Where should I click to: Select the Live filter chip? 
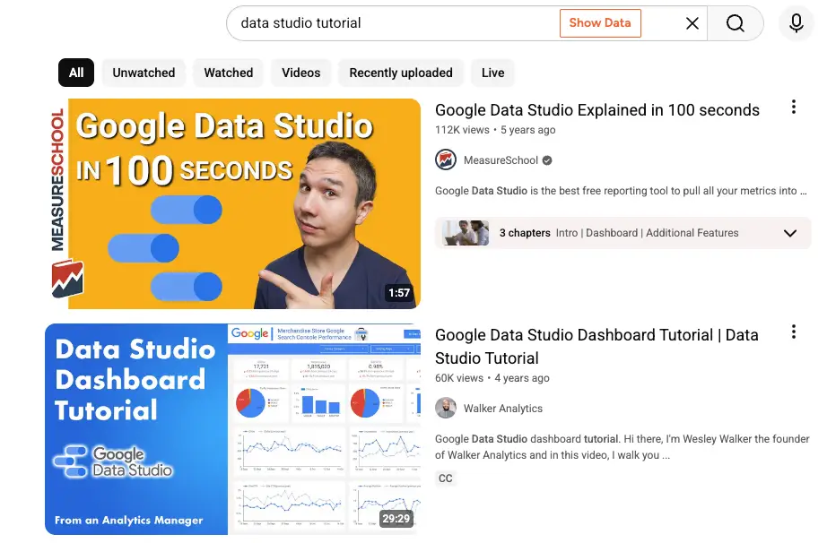click(x=492, y=73)
